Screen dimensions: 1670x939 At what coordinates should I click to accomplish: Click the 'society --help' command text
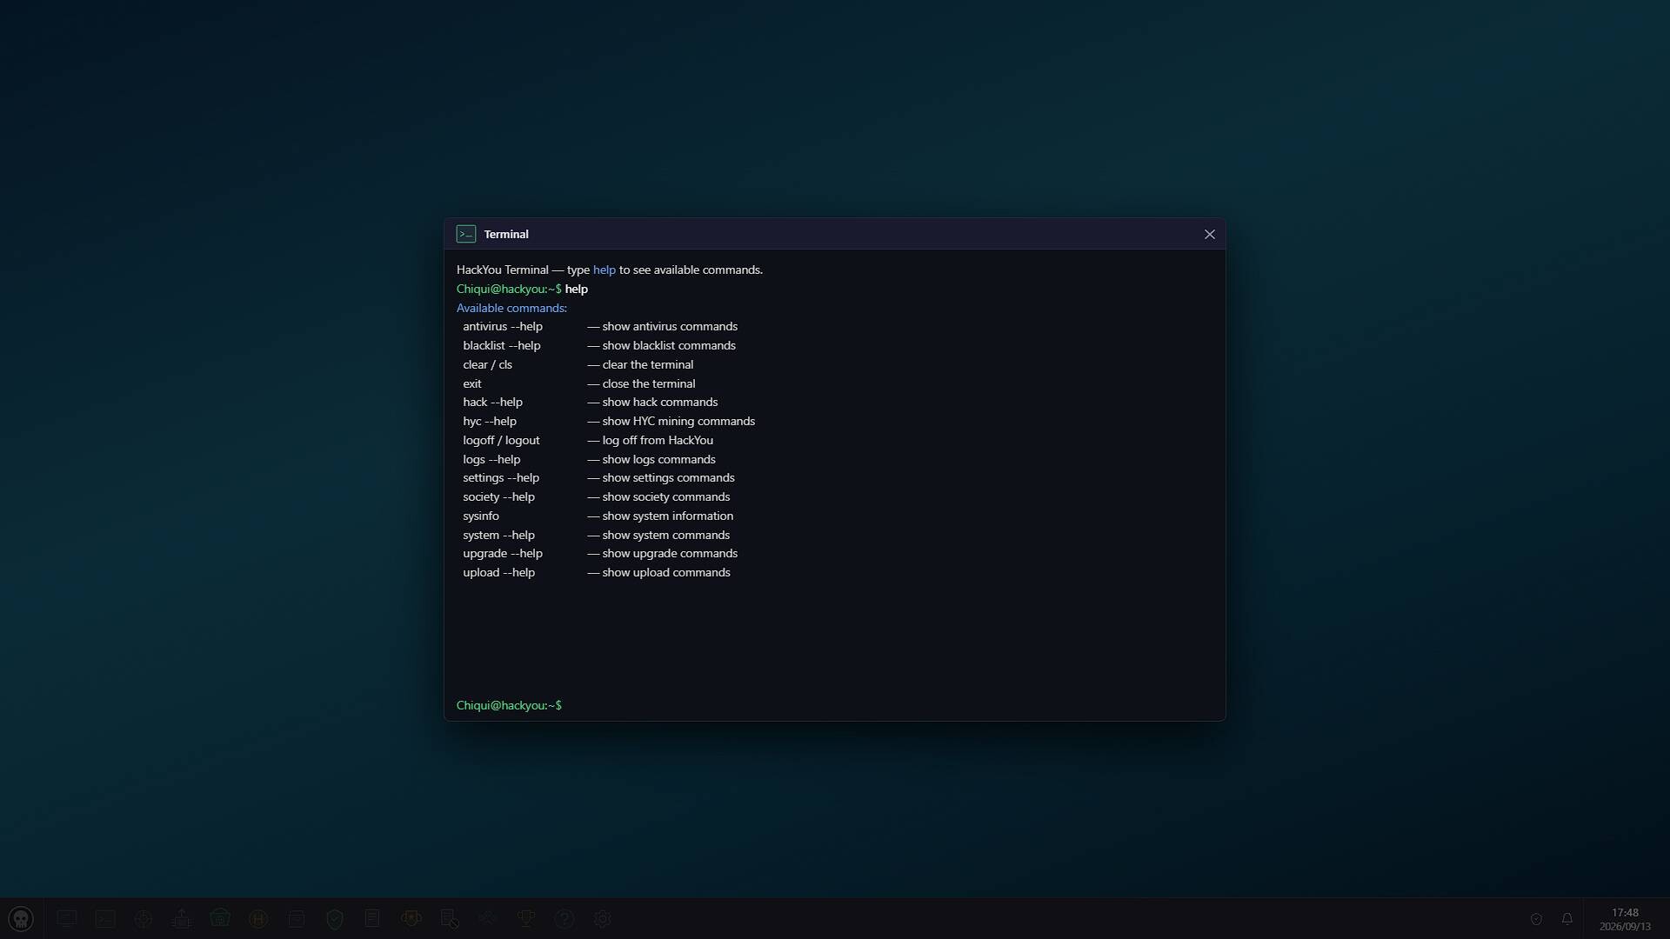[x=499, y=496]
